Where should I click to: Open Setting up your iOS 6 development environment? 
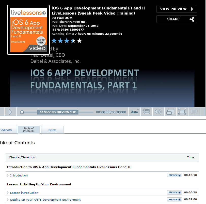point(45,200)
